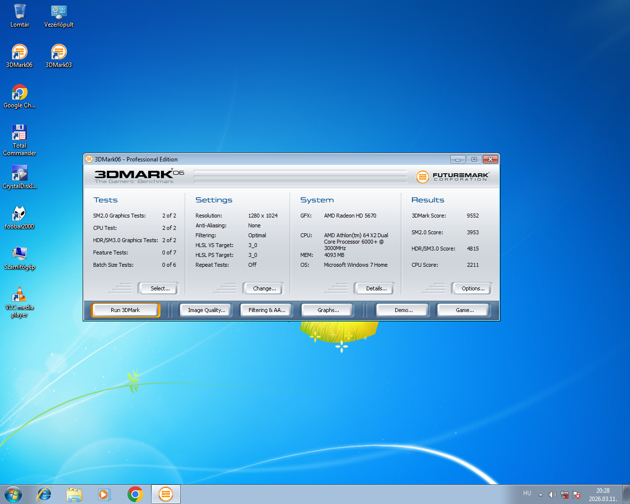Click the SM2.0 Score value 3953
This screenshot has height=504, width=630.
472,232
